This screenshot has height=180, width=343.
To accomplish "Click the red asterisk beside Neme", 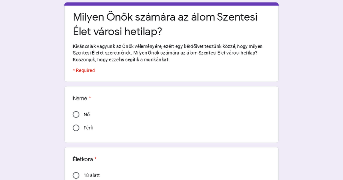I will [x=90, y=98].
